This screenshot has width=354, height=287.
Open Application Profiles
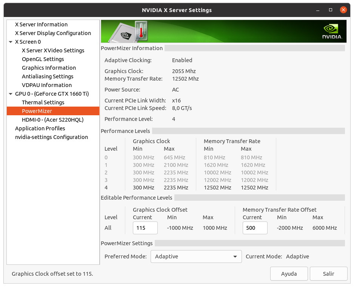[x=40, y=128]
